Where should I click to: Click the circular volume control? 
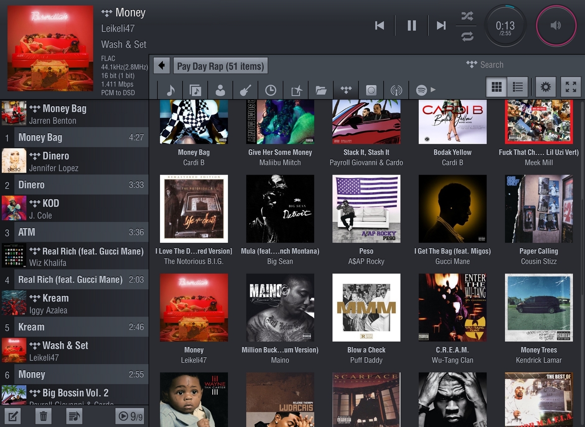tap(556, 25)
